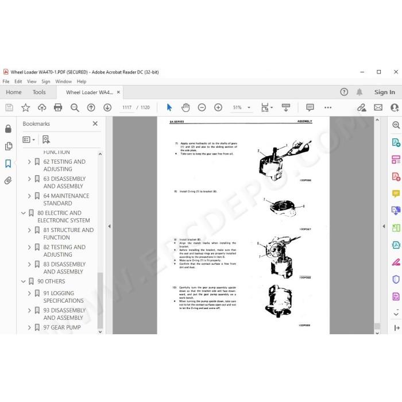Open the attachments paperclip icon

click(8, 181)
